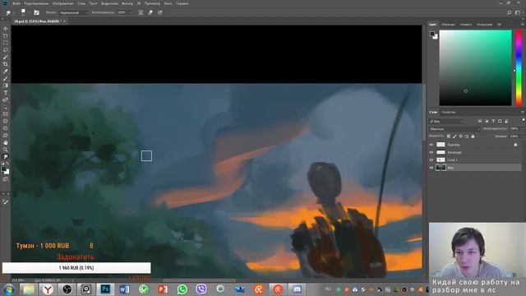
Task: Switch to the Образцы tab
Action: (448, 25)
